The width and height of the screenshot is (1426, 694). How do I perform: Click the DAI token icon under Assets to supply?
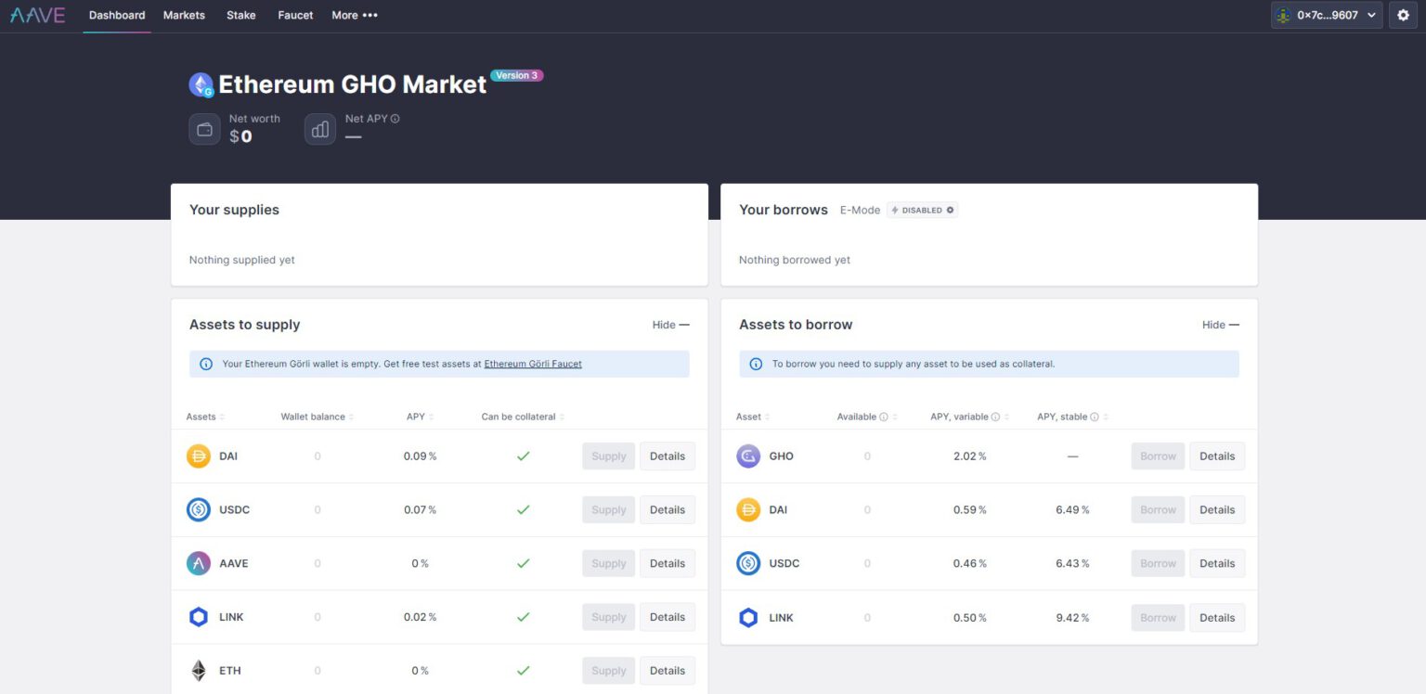click(199, 456)
